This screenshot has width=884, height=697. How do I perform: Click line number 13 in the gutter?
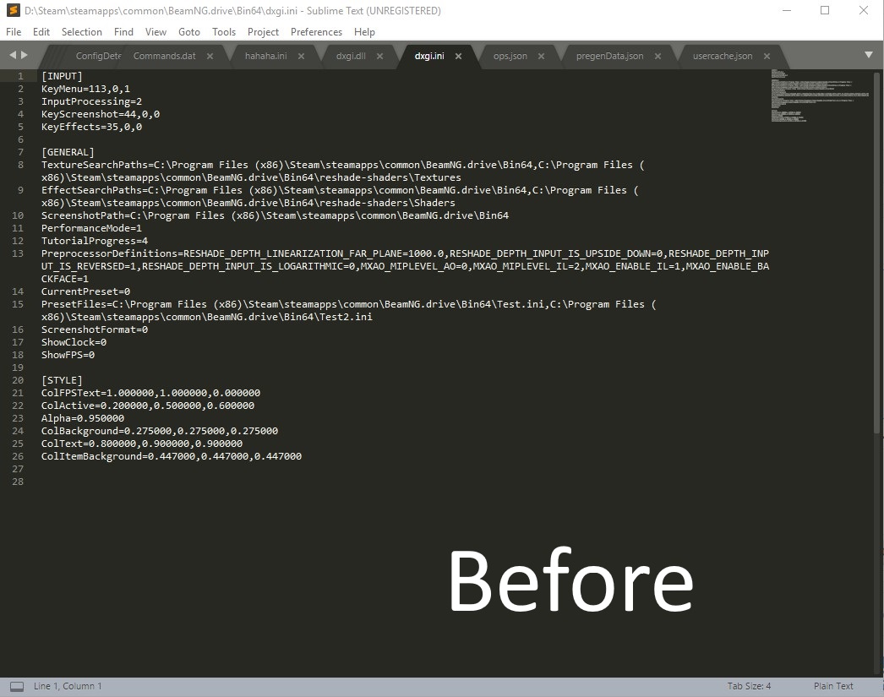point(18,253)
